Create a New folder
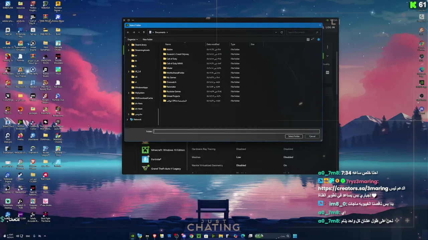The height and width of the screenshot is (240, 428). [x=147, y=39]
